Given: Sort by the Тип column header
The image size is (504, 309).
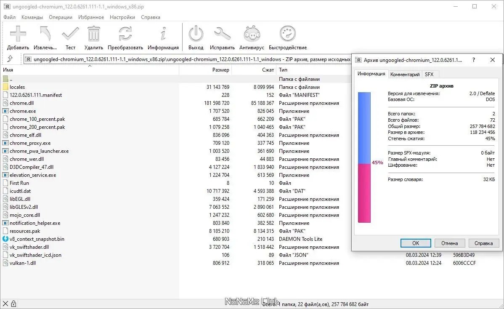Looking at the screenshot, I should 313,70.
